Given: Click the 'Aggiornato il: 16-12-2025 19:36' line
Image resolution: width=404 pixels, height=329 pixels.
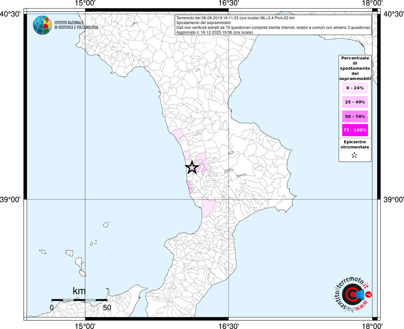Looking at the screenshot, I should [x=215, y=32].
